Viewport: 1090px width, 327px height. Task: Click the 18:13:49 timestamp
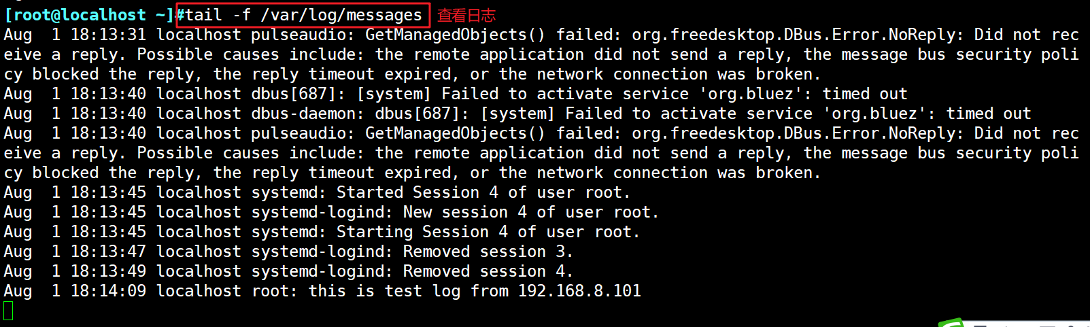(x=108, y=271)
